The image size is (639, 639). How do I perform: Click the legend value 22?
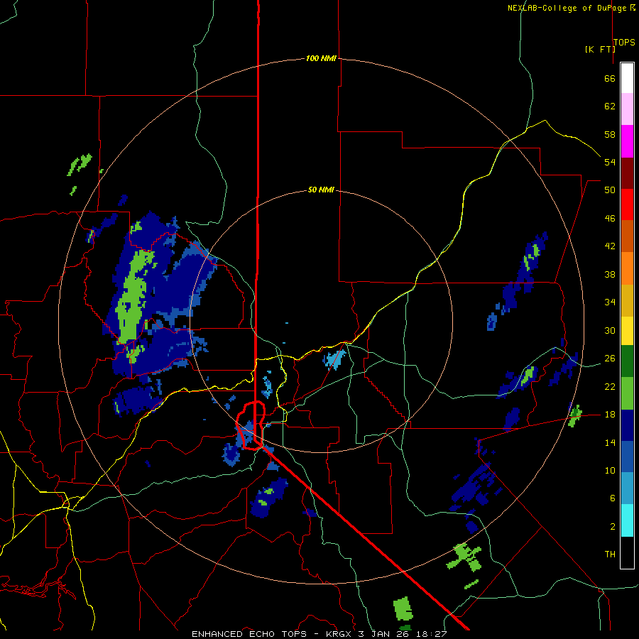[x=610, y=386]
